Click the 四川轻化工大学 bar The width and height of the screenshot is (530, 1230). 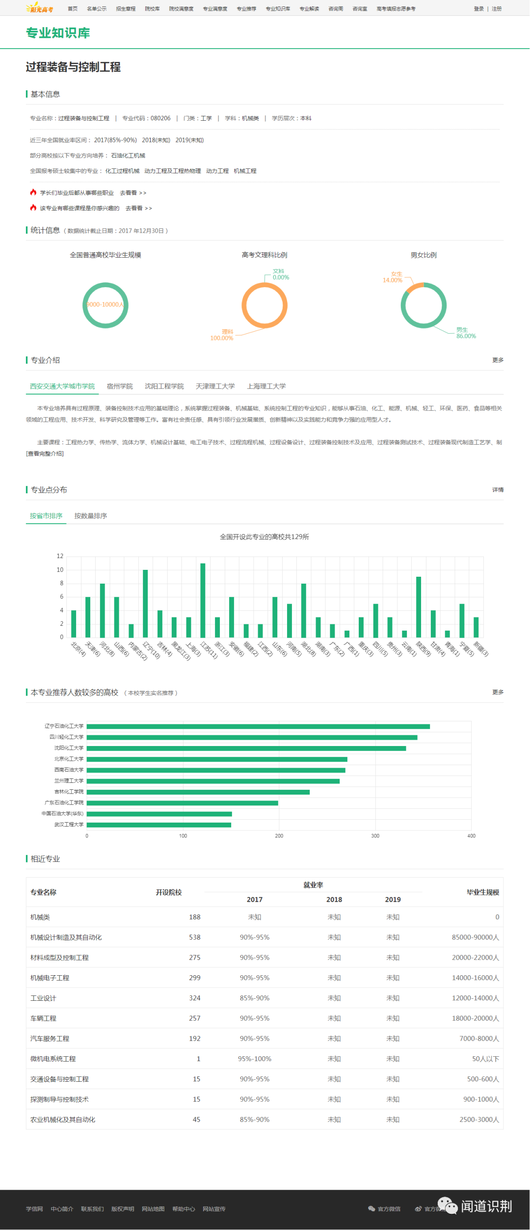click(x=252, y=737)
